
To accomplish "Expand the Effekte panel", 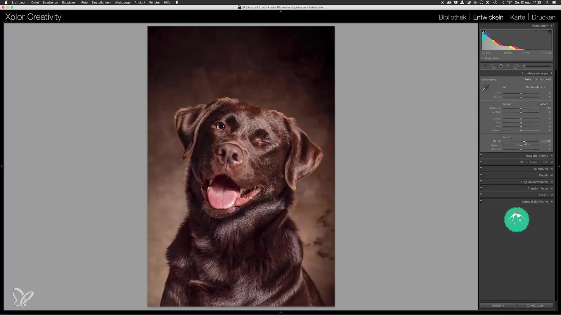I will 551,195.
